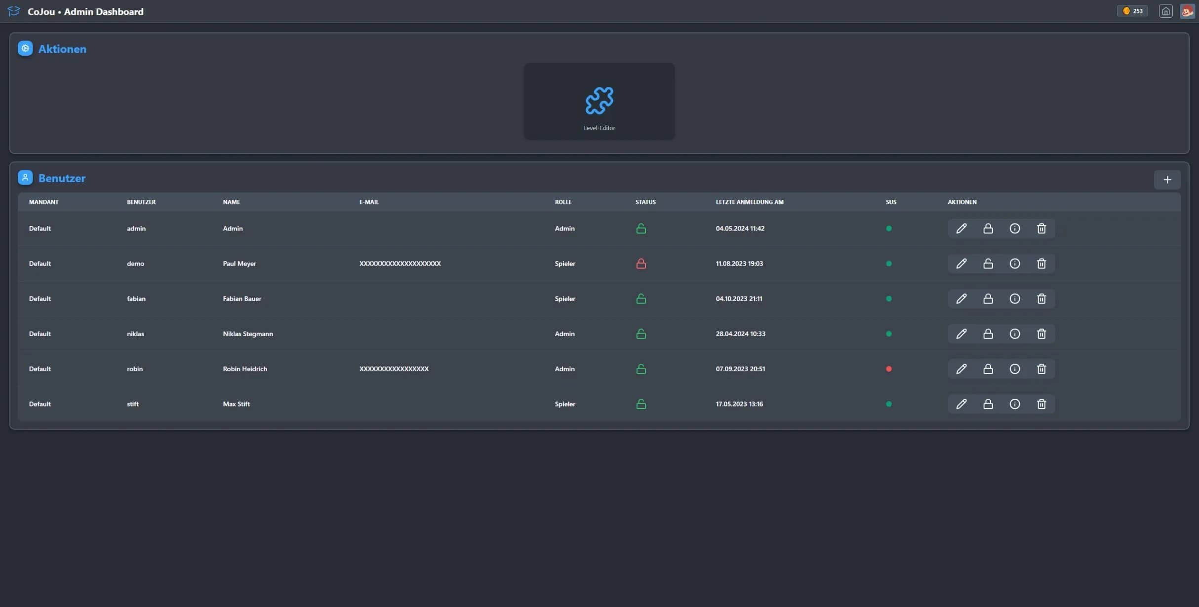Select the date 04.05.2024 11:42
Image resolution: width=1199 pixels, height=607 pixels.
[x=740, y=228]
